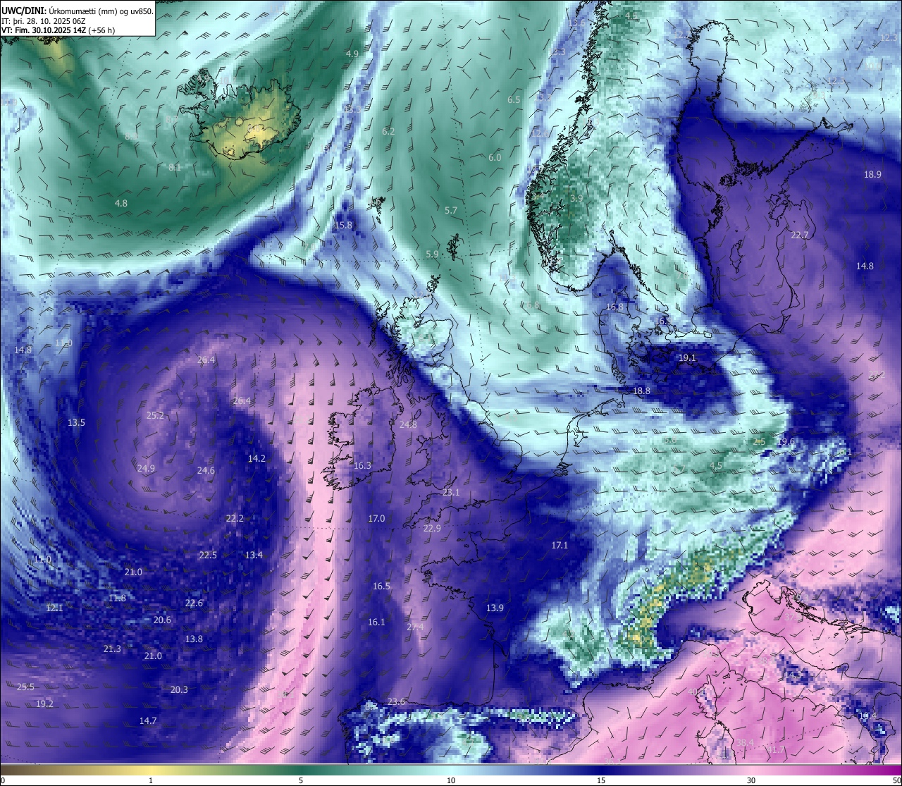Click the map value 23.6

tap(396, 701)
